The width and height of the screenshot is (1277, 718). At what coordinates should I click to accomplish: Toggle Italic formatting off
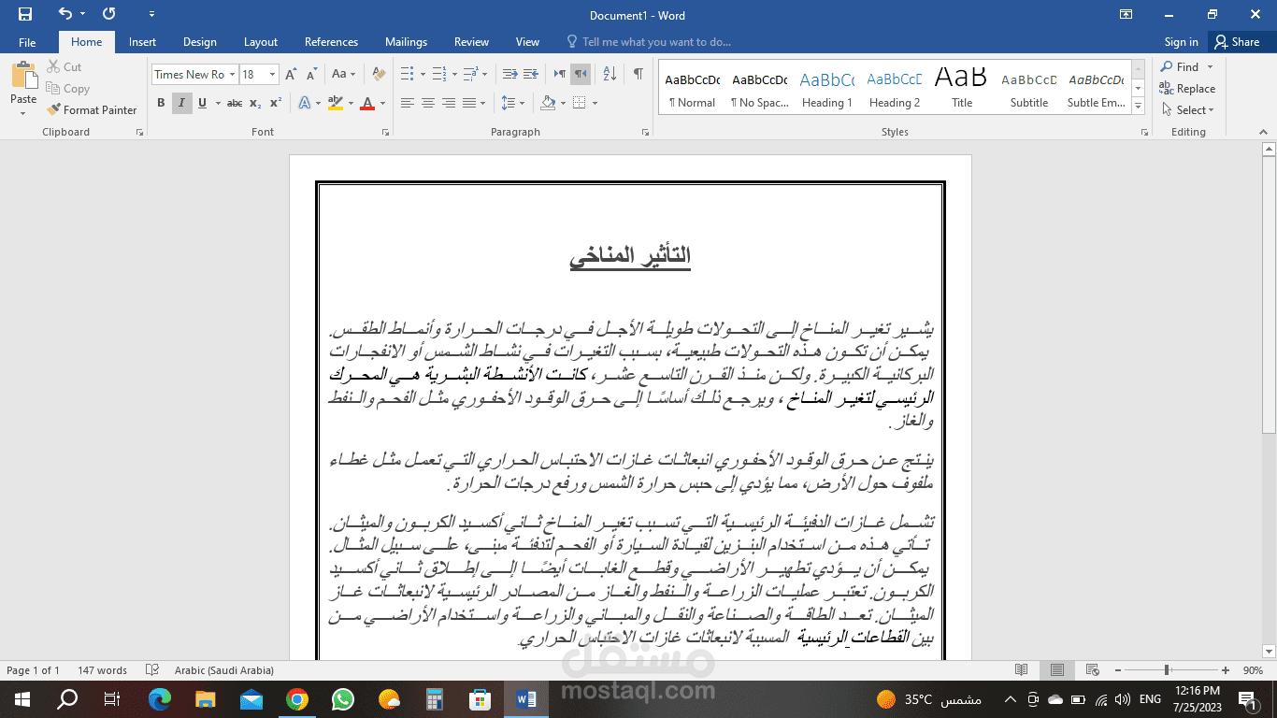(181, 103)
